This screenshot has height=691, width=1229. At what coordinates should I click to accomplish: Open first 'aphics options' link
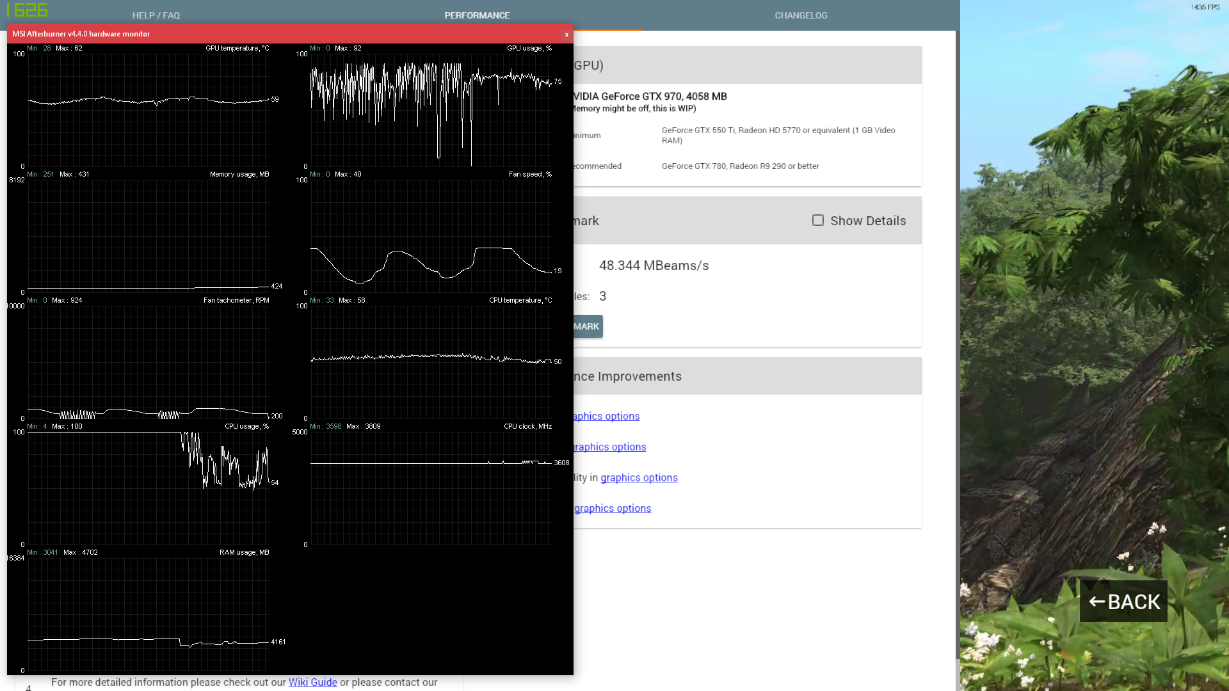[x=606, y=416]
